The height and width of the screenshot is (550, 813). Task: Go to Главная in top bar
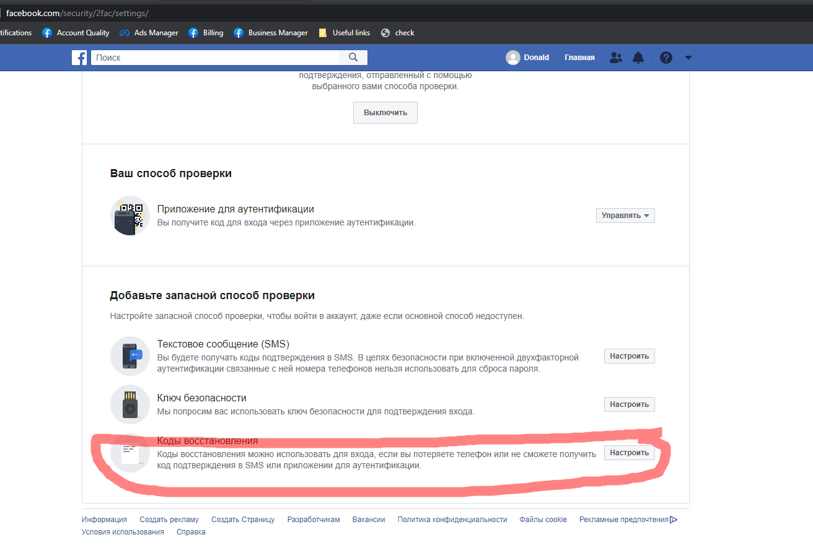[x=579, y=58]
